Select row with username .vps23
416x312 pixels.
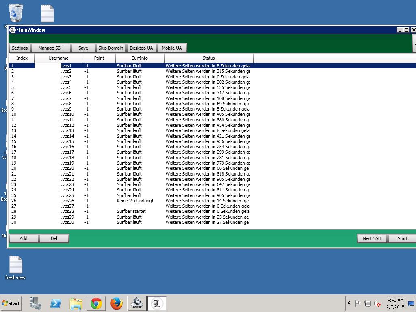pyautogui.click(x=212, y=184)
